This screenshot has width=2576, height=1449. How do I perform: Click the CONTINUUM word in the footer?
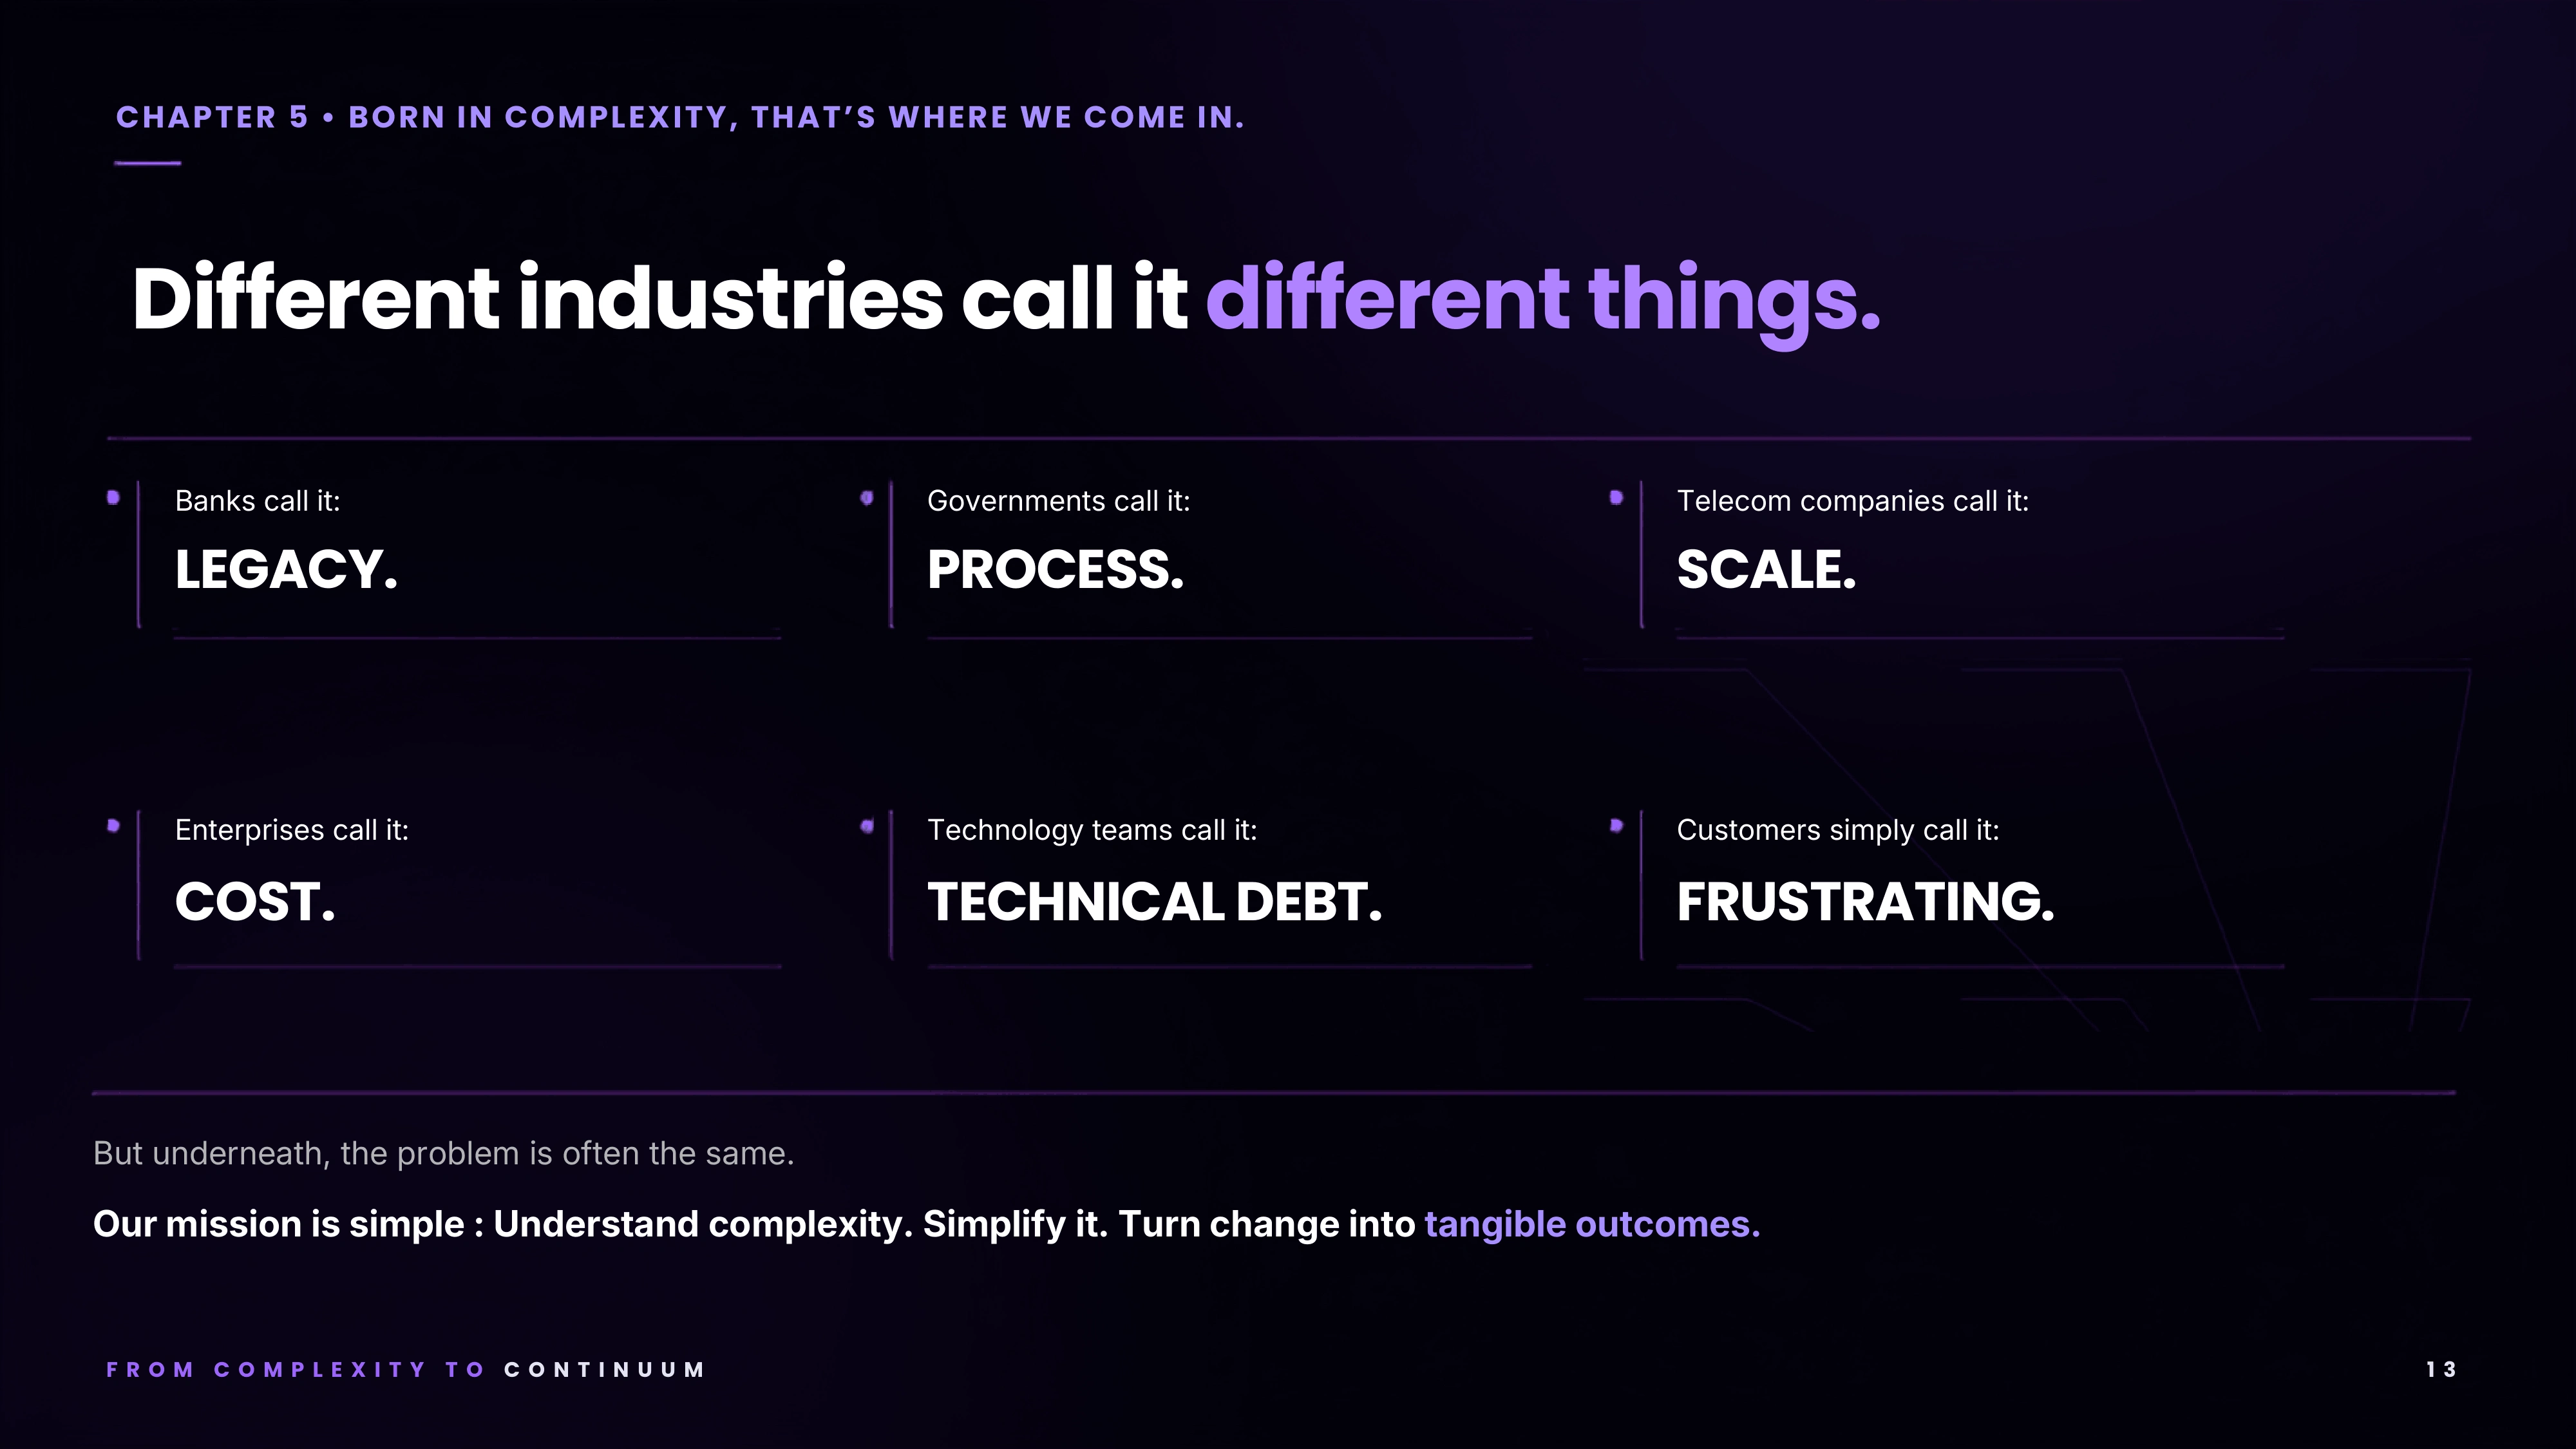pos(605,1370)
